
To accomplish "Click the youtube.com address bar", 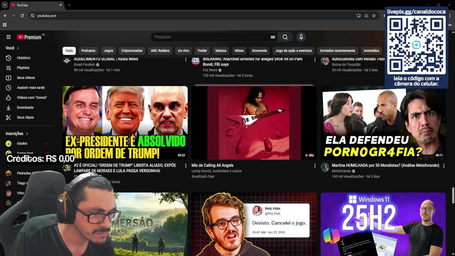I will pos(192,16).
